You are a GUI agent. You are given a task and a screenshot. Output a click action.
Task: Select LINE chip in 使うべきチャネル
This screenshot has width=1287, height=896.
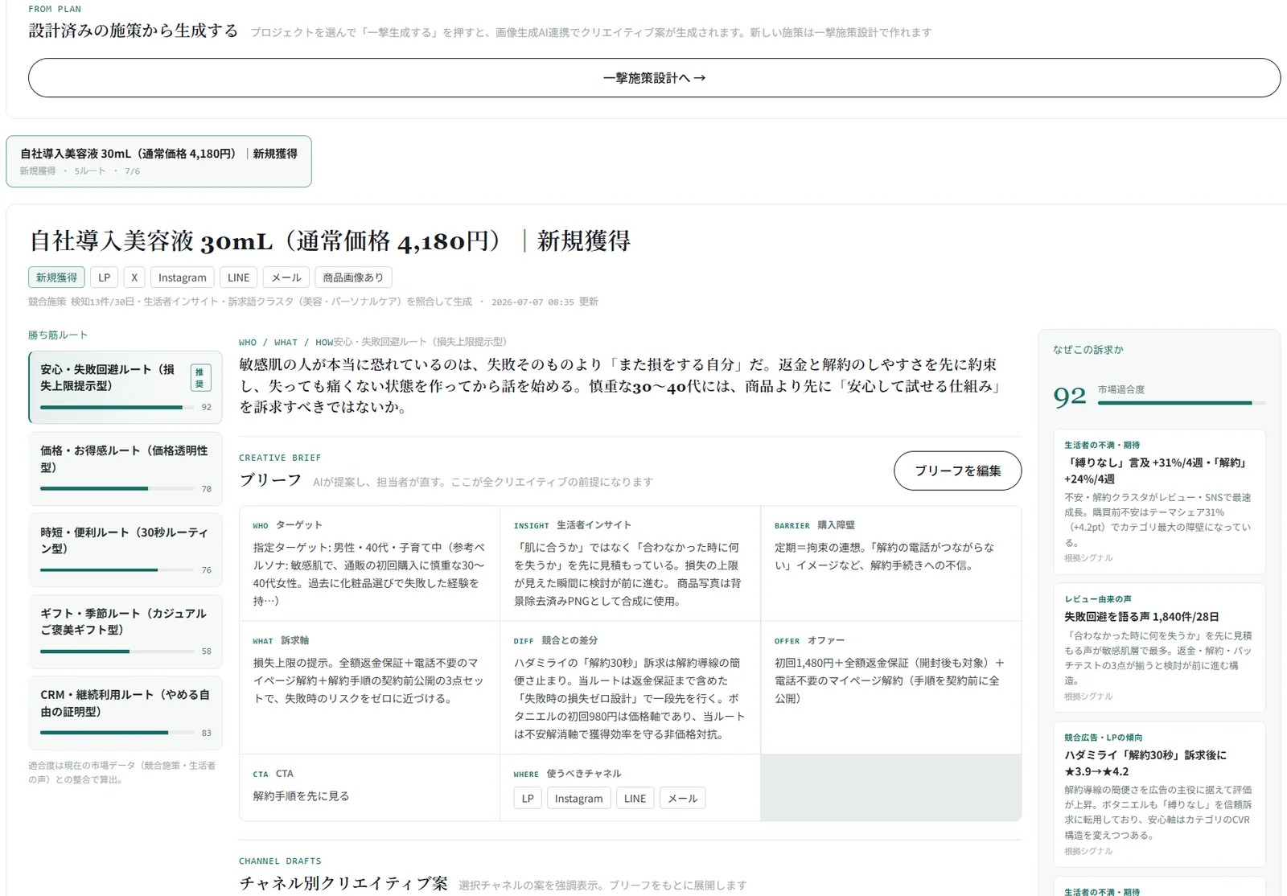pyautogui.click(x=635, y=798)
